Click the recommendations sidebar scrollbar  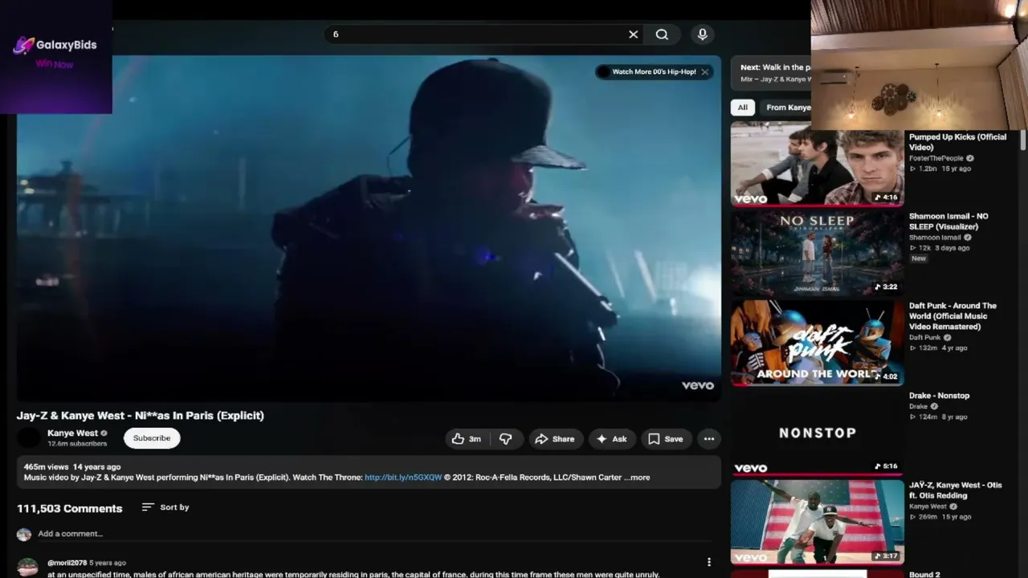[1022, 140]
